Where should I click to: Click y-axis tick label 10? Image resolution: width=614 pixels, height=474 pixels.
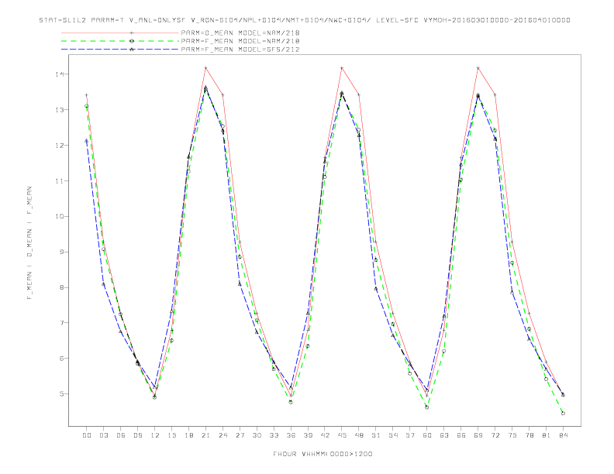pos(60,216)
